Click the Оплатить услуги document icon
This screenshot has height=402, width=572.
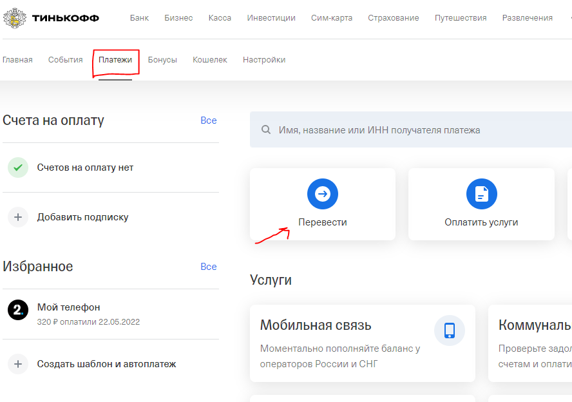tap(481, 194)
